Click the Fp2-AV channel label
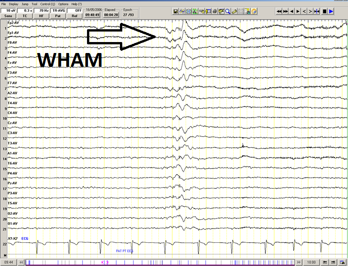The image size is (348, 266). coord(13,22)
